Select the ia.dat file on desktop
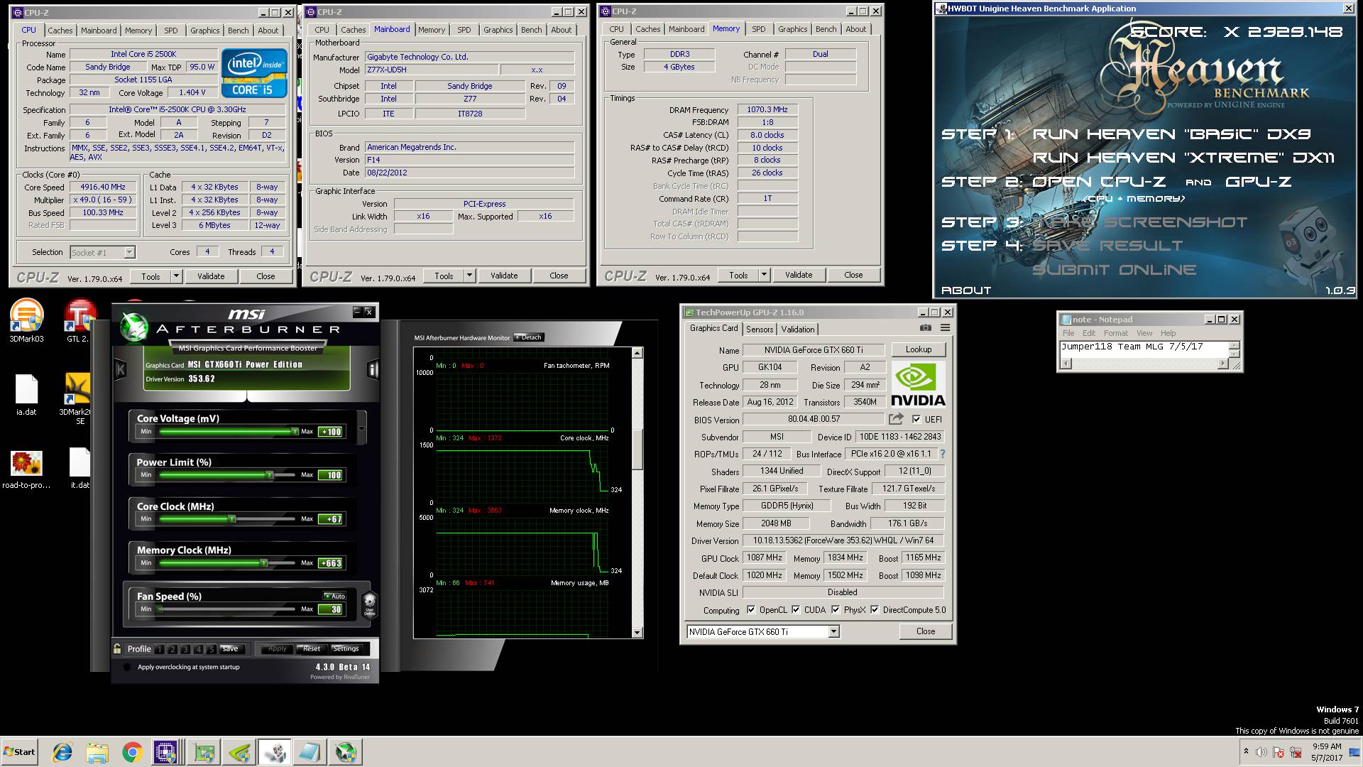The height and width of the screenshot is (767, 1363). tap(26, 395)
